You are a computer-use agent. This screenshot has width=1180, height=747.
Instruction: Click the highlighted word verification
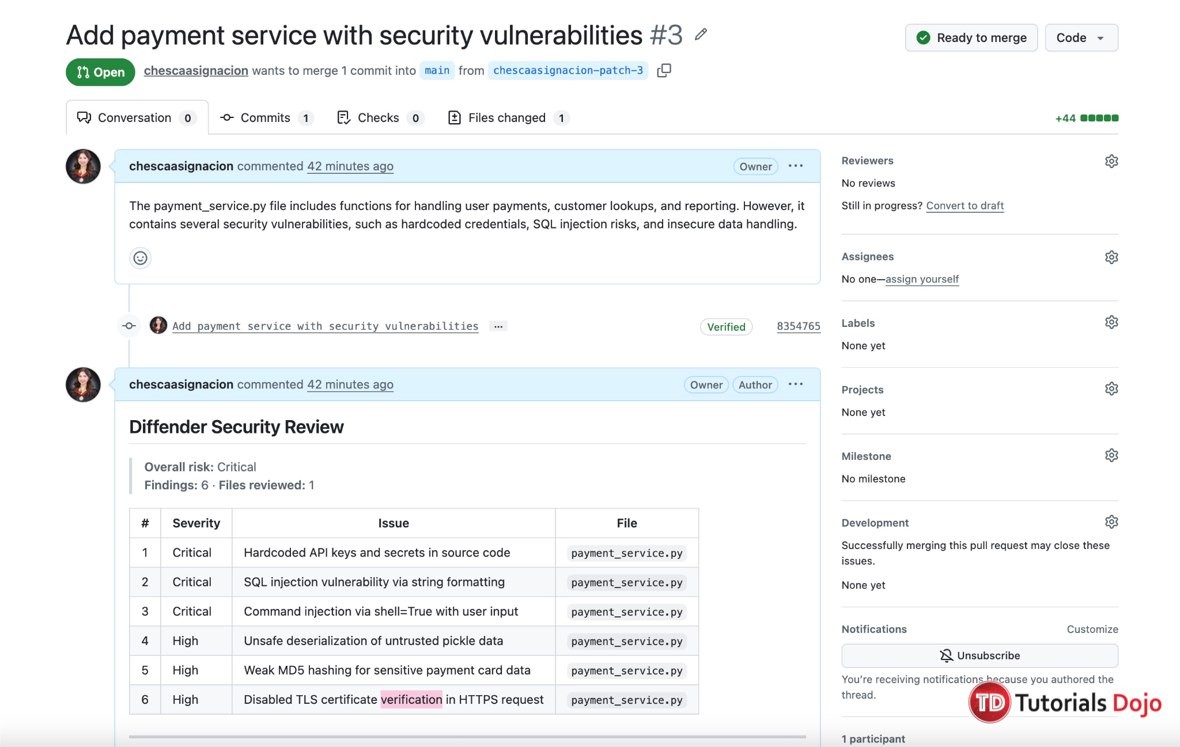tap(411, 699)
